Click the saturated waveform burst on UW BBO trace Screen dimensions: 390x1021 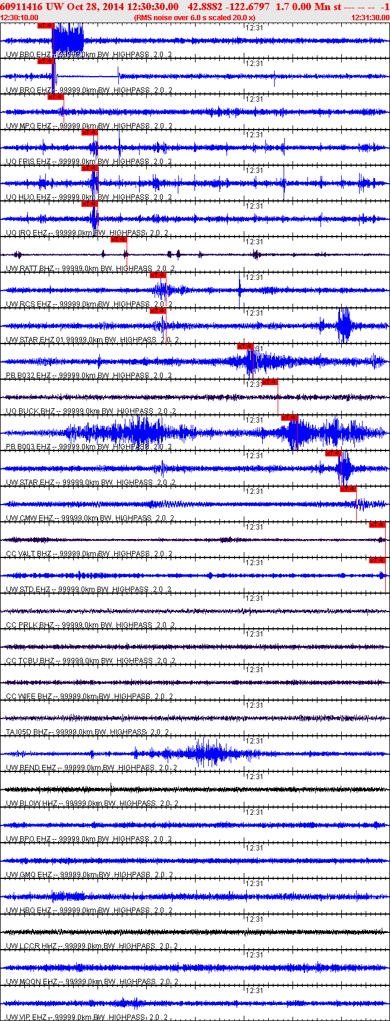click(x=68, y=40)
